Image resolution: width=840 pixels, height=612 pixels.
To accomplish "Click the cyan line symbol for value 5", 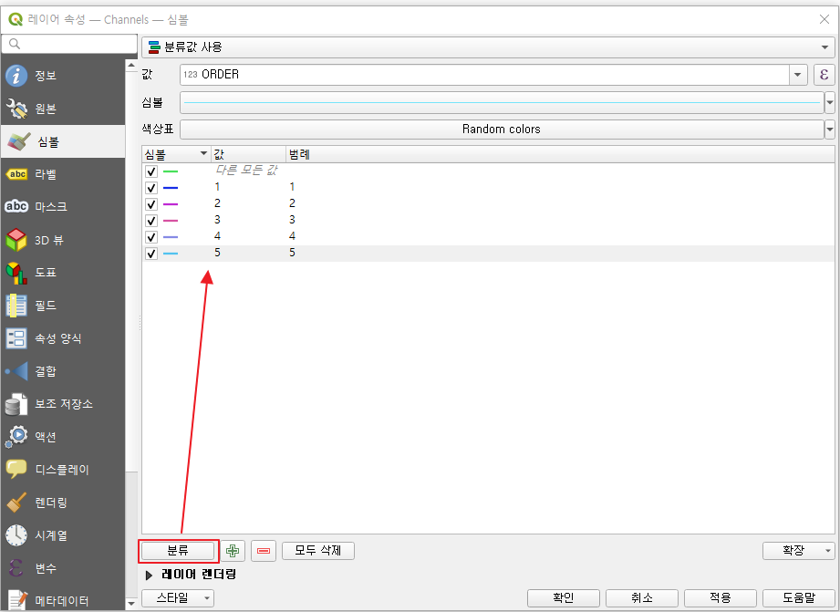I will click(x=171, y=254).
